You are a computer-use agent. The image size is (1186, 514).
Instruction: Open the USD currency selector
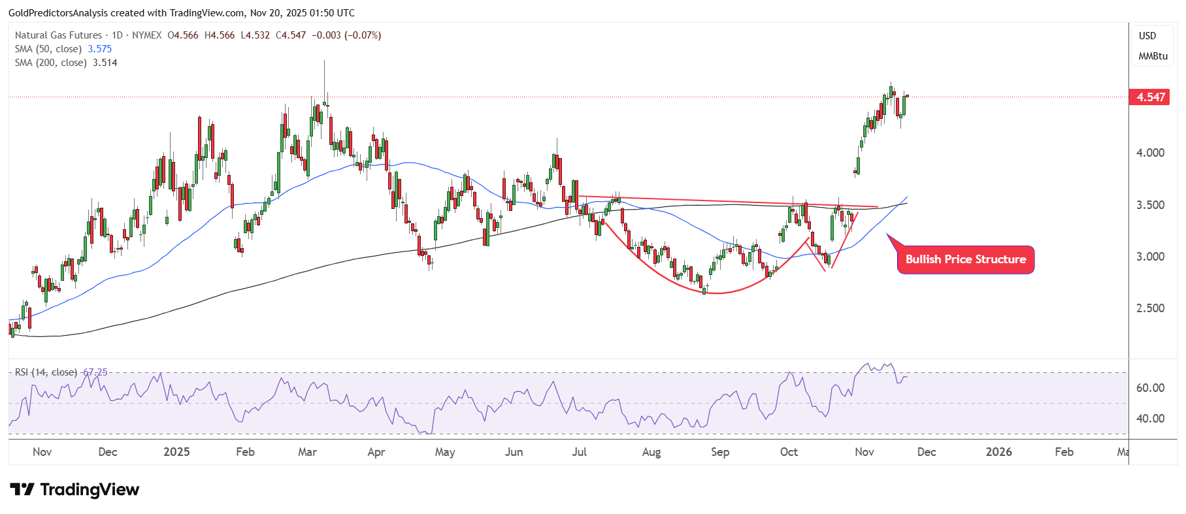tap(1147, 36)
